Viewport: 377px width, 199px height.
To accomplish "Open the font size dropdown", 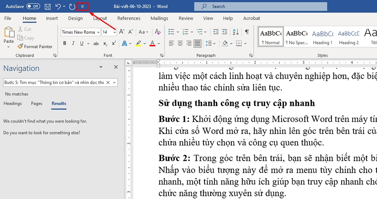I will tap(115, 32).
